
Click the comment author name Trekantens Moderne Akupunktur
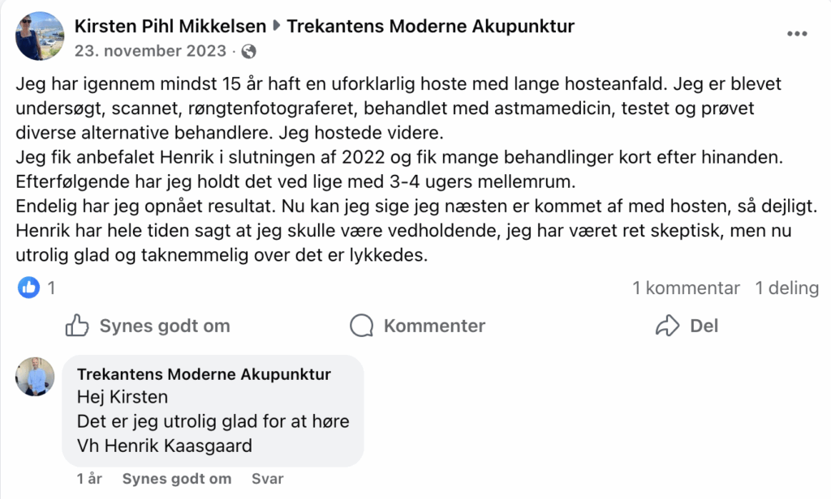[x=204, y=374]
